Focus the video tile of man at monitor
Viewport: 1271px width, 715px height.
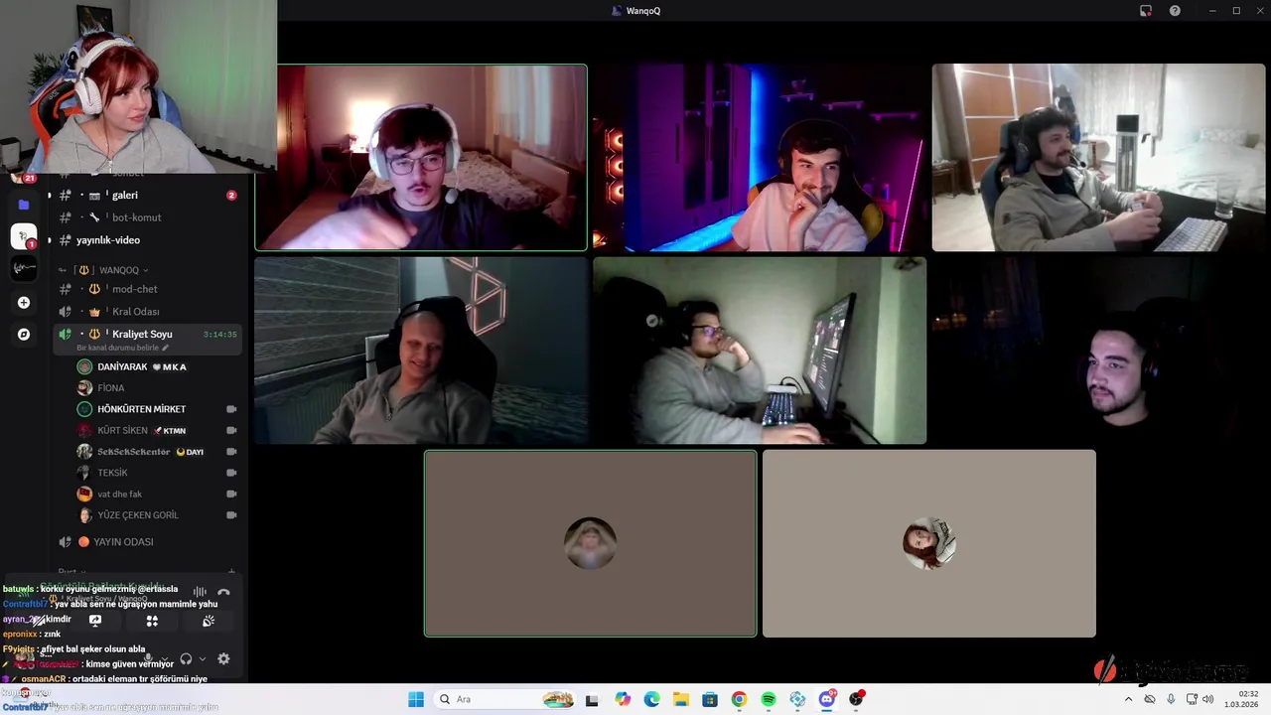760,351
